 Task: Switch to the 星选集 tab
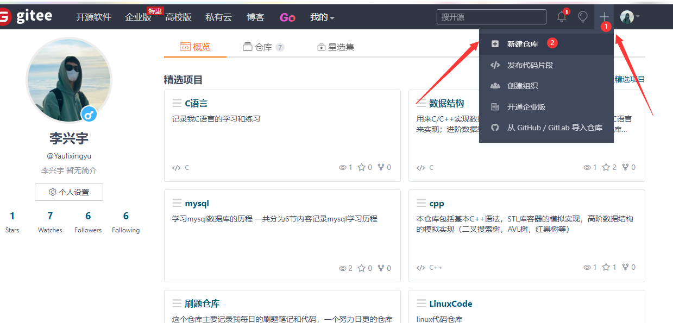[336, 47]
